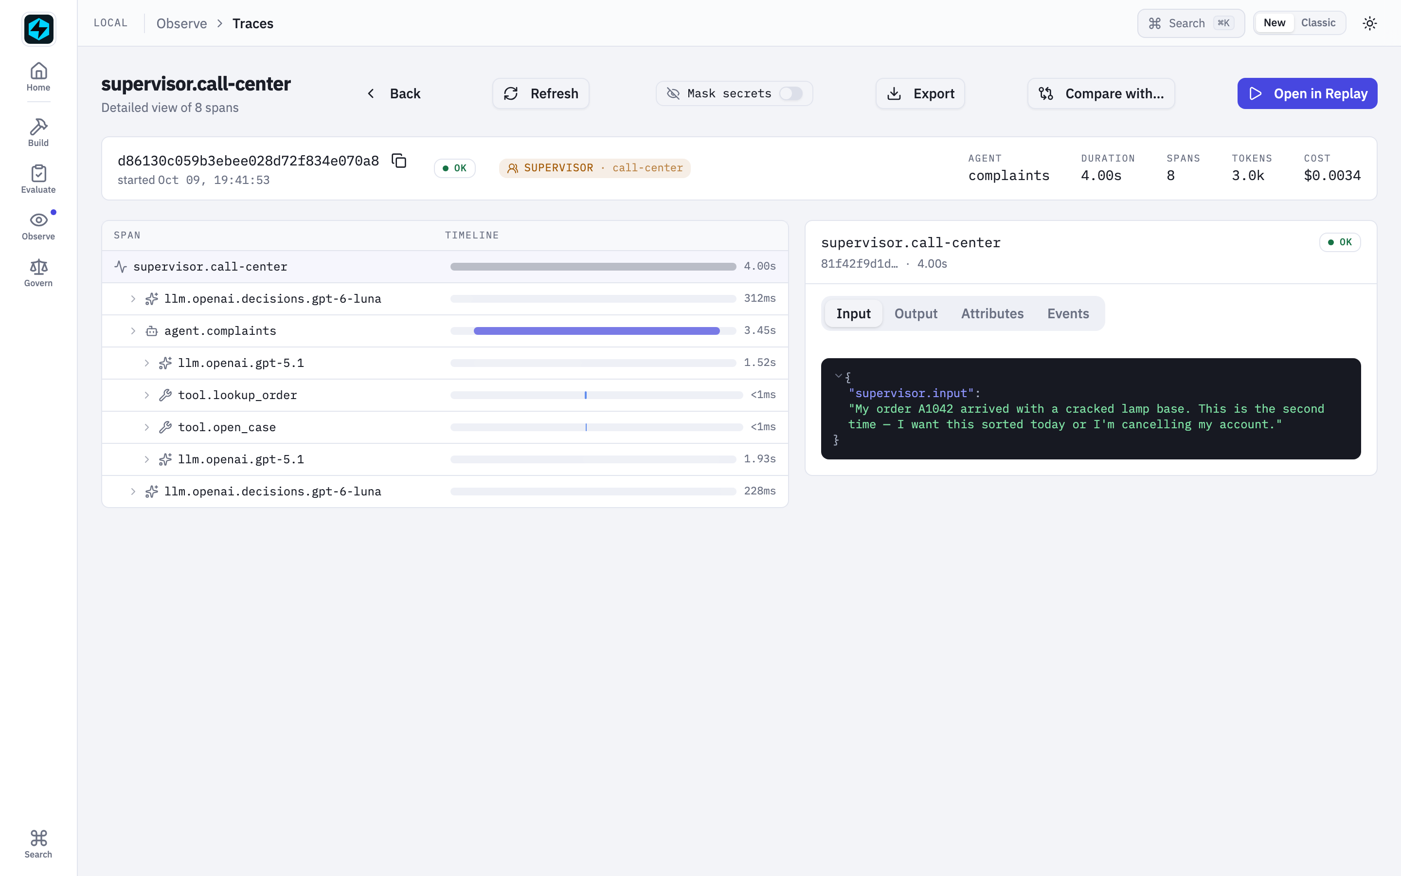
Task: Open the top Search ⌘K field
Action: click(x=1190, y=23)
